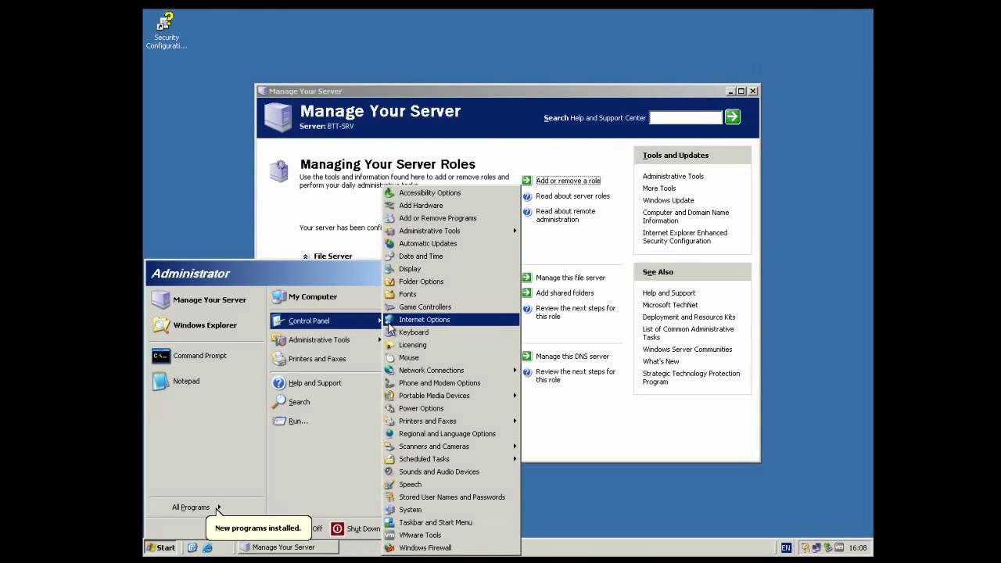Click the Add Hardware icon in Control Panel menu

click(389, 206)
